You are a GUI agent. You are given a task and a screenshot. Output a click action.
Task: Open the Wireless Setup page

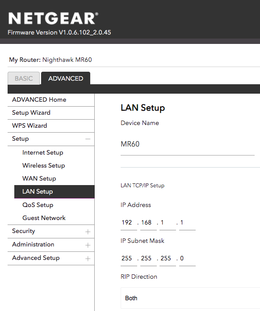click(44, 165)
